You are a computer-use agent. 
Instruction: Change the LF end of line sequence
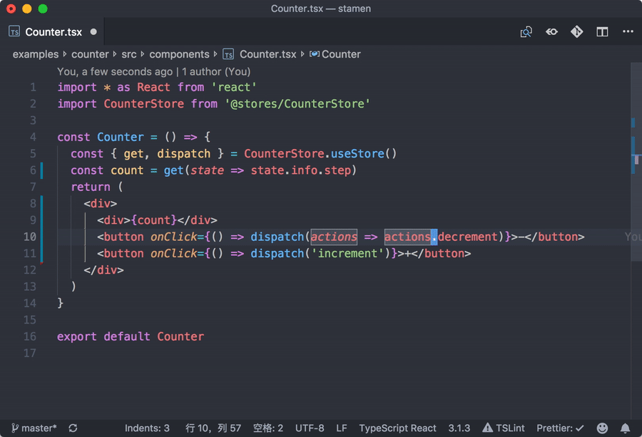[x=342, y=428]
